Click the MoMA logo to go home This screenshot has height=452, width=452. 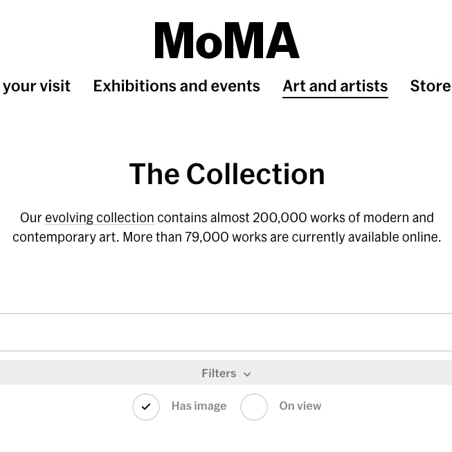click(x=226, y=41)
